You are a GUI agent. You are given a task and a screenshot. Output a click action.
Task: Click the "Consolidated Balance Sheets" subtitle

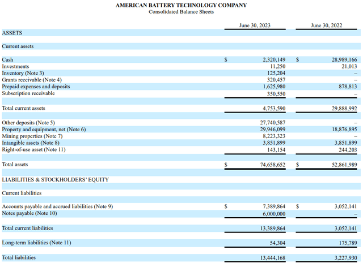point(181,12)
